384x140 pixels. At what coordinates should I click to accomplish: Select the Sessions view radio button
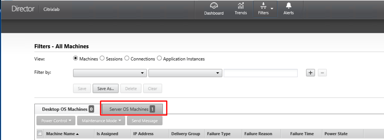[x=102, y=59]
